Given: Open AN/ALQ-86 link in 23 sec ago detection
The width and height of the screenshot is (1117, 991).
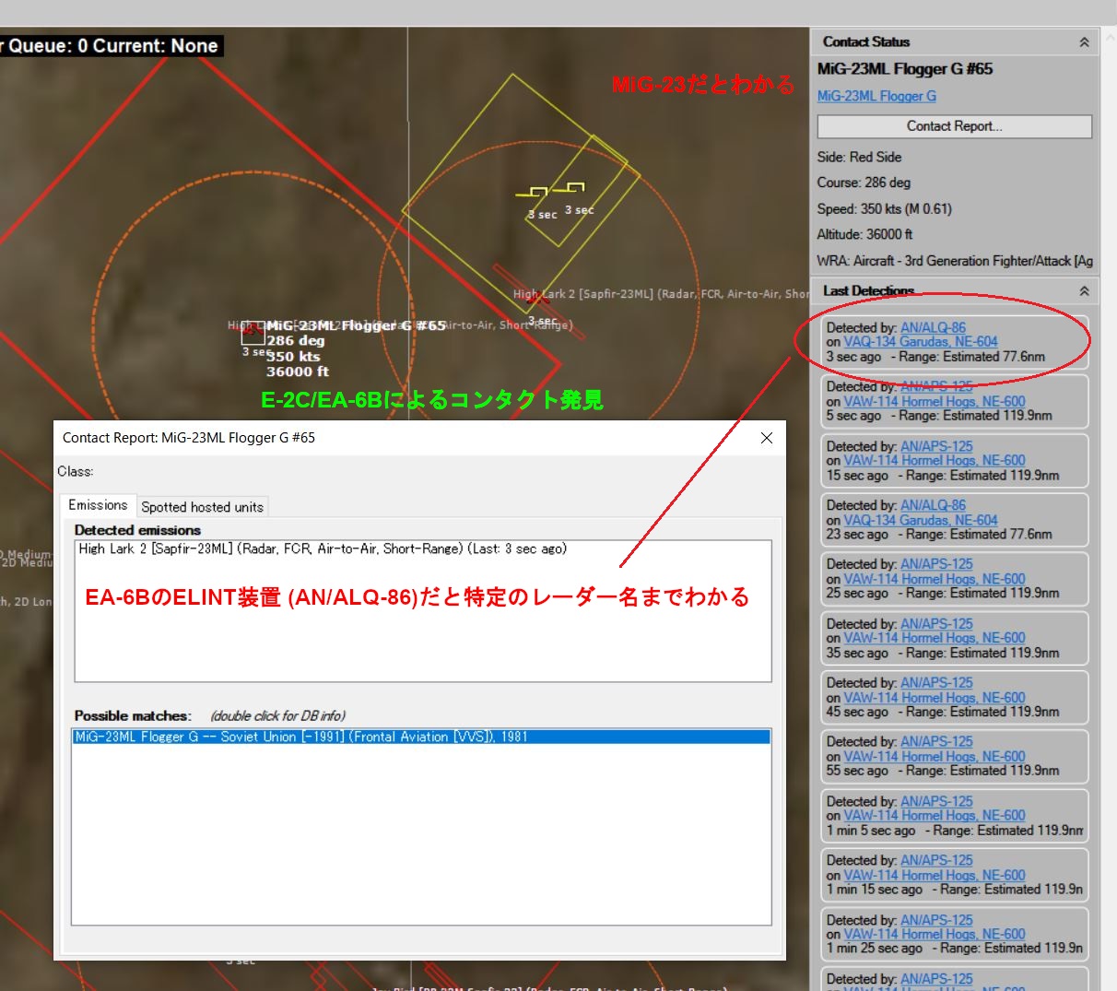Looking at the screenshot, I should (x=933, y=505).
